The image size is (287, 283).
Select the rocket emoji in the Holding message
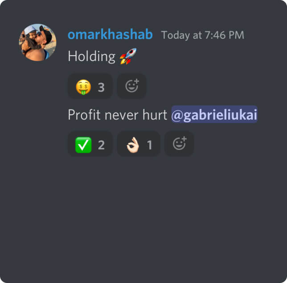click(x=128, y=56)
